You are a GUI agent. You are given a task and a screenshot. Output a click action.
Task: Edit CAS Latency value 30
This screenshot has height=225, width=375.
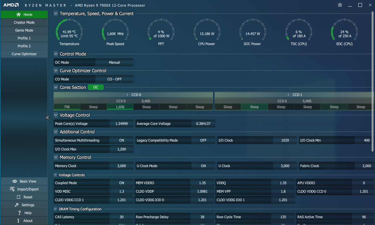122,217
